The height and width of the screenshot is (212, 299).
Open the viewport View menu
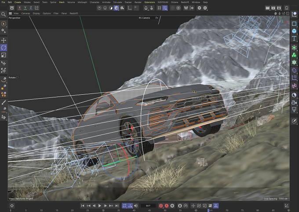click(16, 13)
